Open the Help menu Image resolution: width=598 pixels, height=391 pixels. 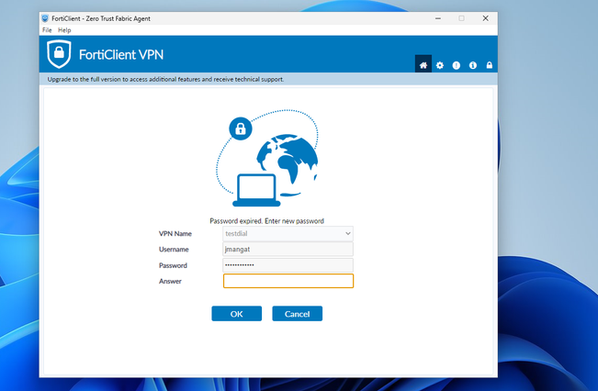pos(64,30)
